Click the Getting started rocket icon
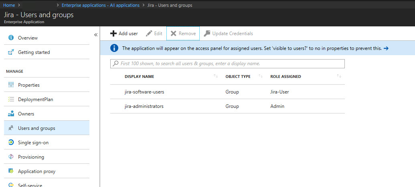 (x=11, y=52)
